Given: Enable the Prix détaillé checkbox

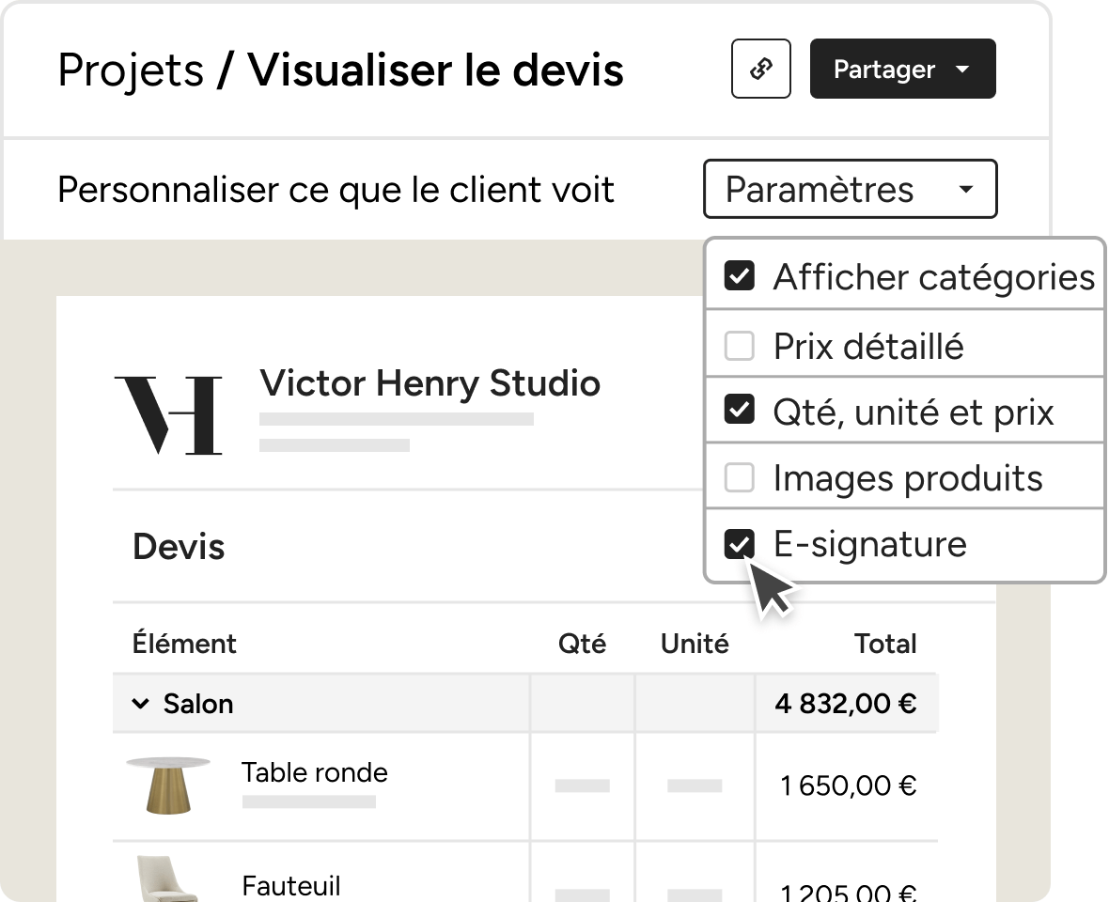Looking at the screenshot, I should pyautogui.click(x=739, y=346).
